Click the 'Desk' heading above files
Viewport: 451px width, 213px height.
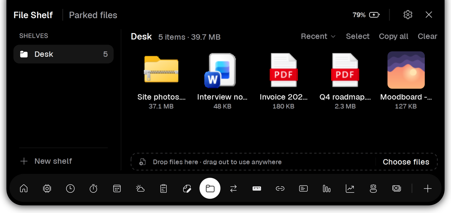pos(141,37)
